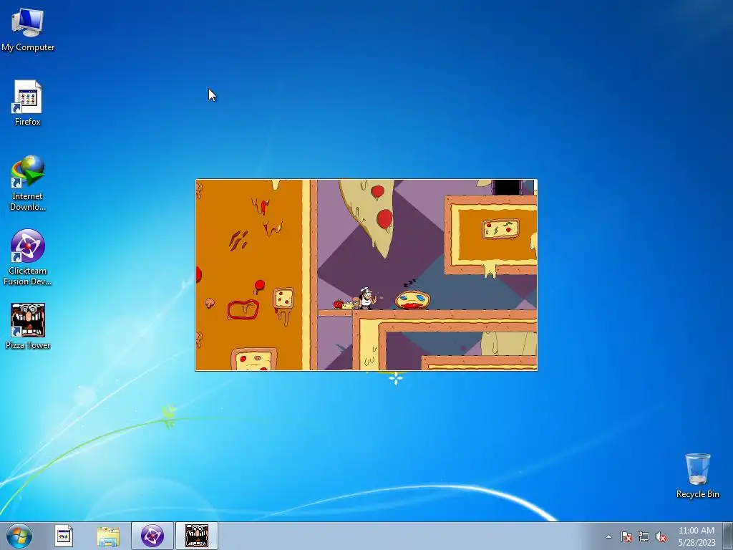The image size is (733, 550).
Task: Click the Firefox shortcut pinned in the taskbar
Action: [x=64, y=536]
